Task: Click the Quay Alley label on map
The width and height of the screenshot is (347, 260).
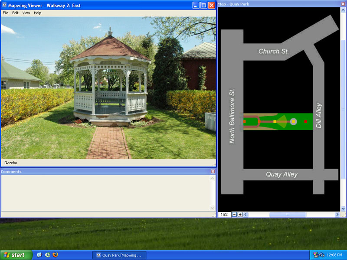Action: [x=282, y=175]
